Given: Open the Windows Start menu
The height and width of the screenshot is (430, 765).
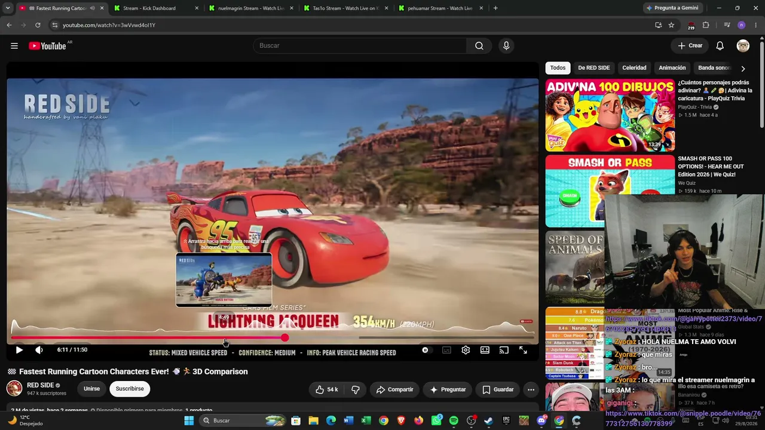Looking at the screenshot, I should (189, 420).
